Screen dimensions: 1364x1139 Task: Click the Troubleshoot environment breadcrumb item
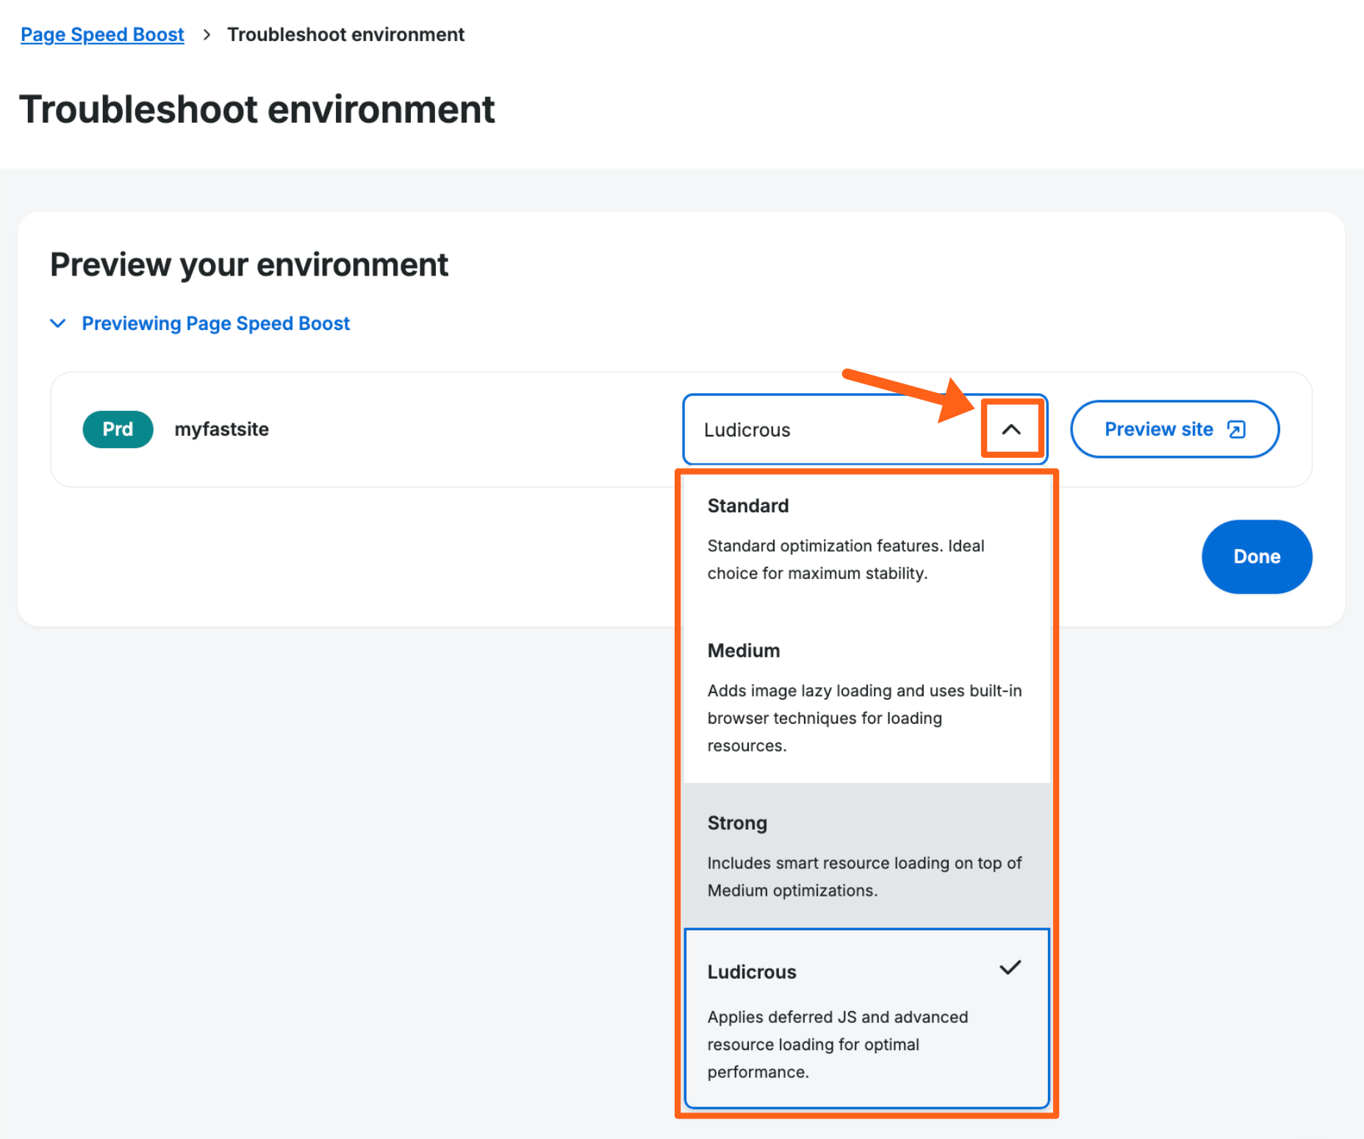pos(346,34)
